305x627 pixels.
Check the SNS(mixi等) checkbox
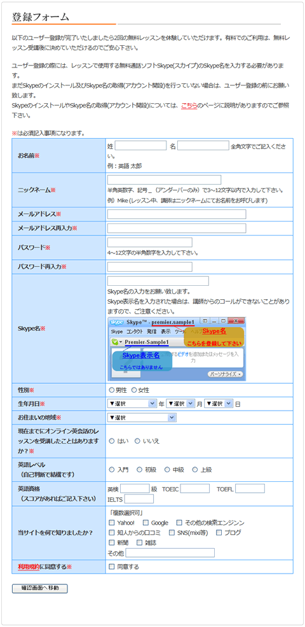(172, 533)
